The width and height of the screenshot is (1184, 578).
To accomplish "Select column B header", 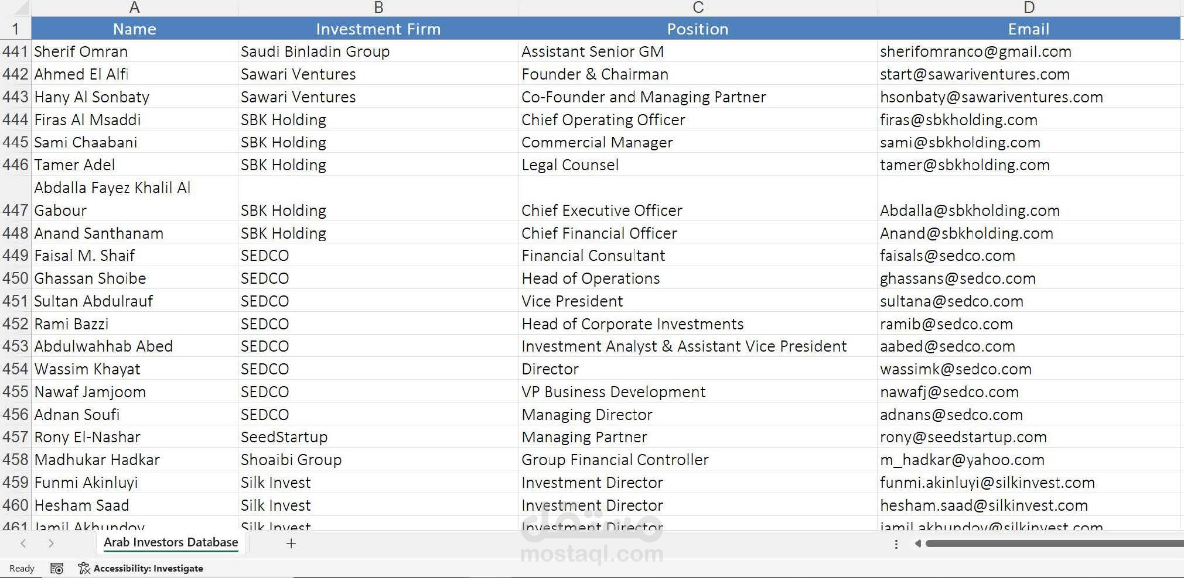I will click(378, 8).
